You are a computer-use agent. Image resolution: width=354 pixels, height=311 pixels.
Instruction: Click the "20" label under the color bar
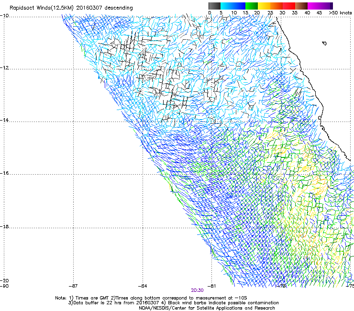tap(257, 13)
